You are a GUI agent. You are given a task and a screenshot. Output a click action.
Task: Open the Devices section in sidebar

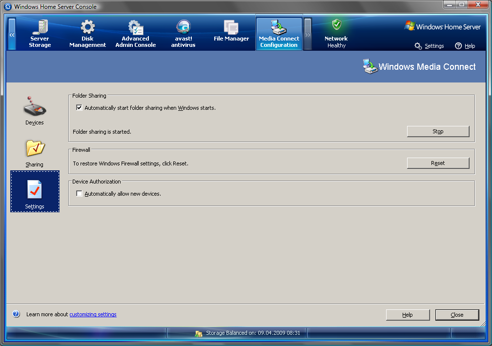(35, 111)
